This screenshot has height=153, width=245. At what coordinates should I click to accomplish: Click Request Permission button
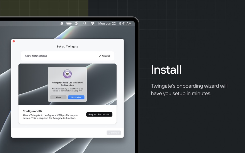(99, 114)
